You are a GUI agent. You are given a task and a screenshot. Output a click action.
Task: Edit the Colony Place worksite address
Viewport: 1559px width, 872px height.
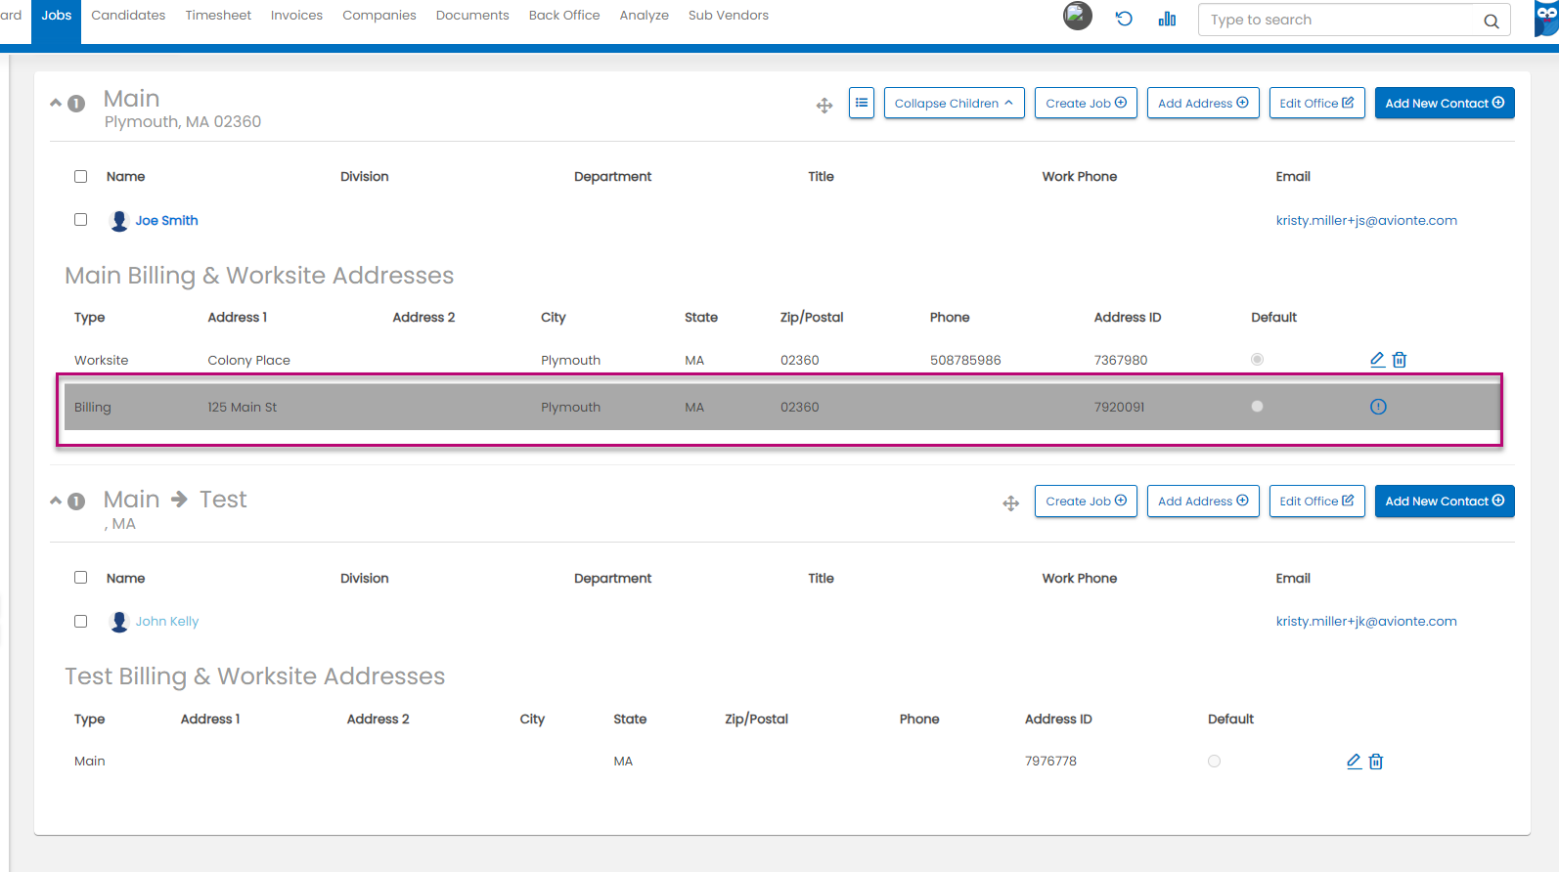pyautogui.click(x=1377, y=360)
